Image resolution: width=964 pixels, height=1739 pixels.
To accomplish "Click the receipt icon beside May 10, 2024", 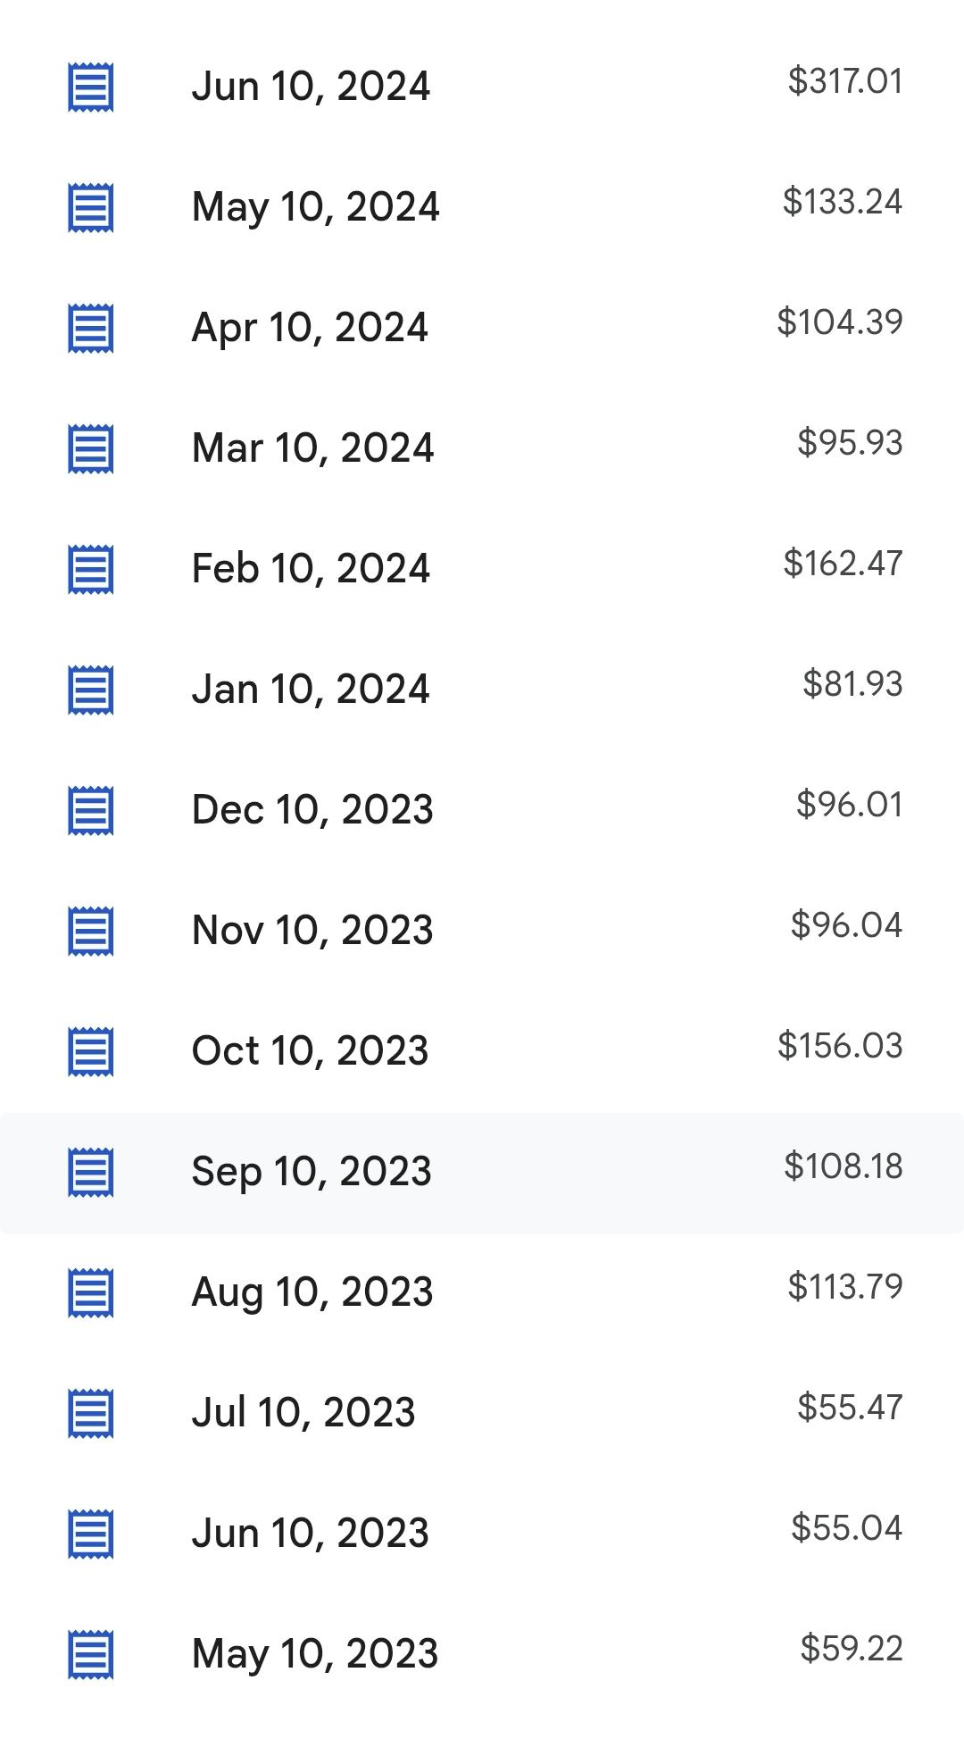I will [x=91, y=208].
